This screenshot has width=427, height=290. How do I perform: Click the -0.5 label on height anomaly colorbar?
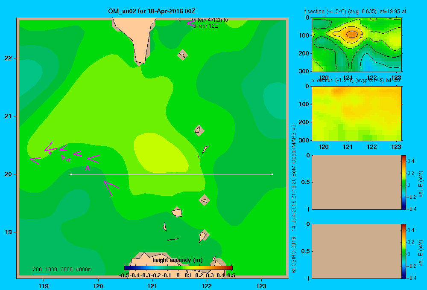click(x=124, y=275)
